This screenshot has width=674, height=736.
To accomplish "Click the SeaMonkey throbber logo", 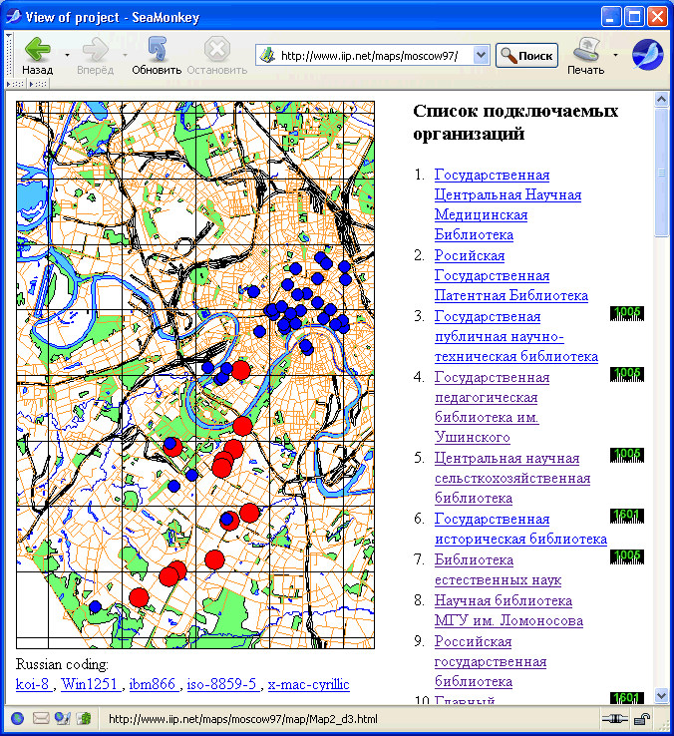I will (x=648, y=55).
